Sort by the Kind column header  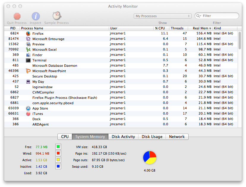click(225, 28)
